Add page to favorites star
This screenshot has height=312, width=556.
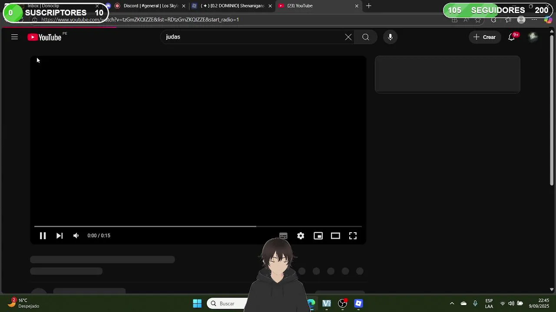click(478, 19)
